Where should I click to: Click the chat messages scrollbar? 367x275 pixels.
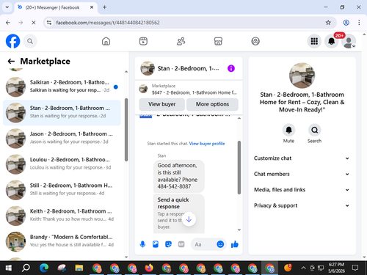coord(239,167)
